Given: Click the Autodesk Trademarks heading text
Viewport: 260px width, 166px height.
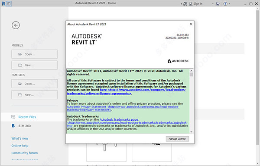Looking at the screenshot, I should coord(83,116).
